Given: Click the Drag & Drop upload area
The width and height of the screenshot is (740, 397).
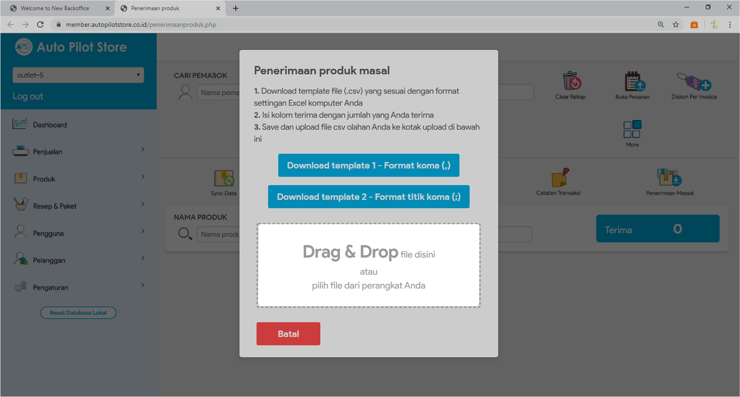Looking at the screenshot, I should 368,265.
